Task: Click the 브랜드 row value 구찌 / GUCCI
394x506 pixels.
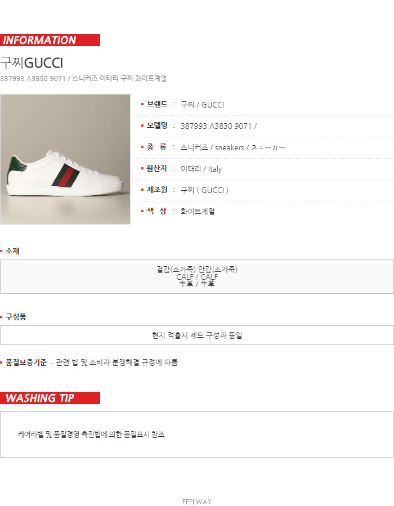Action: click(x=202, y=105)
